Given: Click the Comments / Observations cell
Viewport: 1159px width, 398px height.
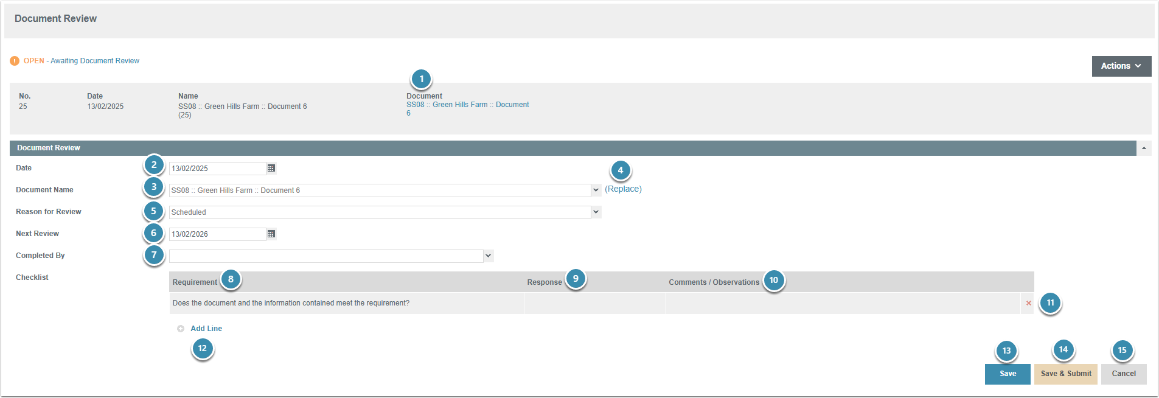Looking at the screenshot, I should [x=842, y=304].
